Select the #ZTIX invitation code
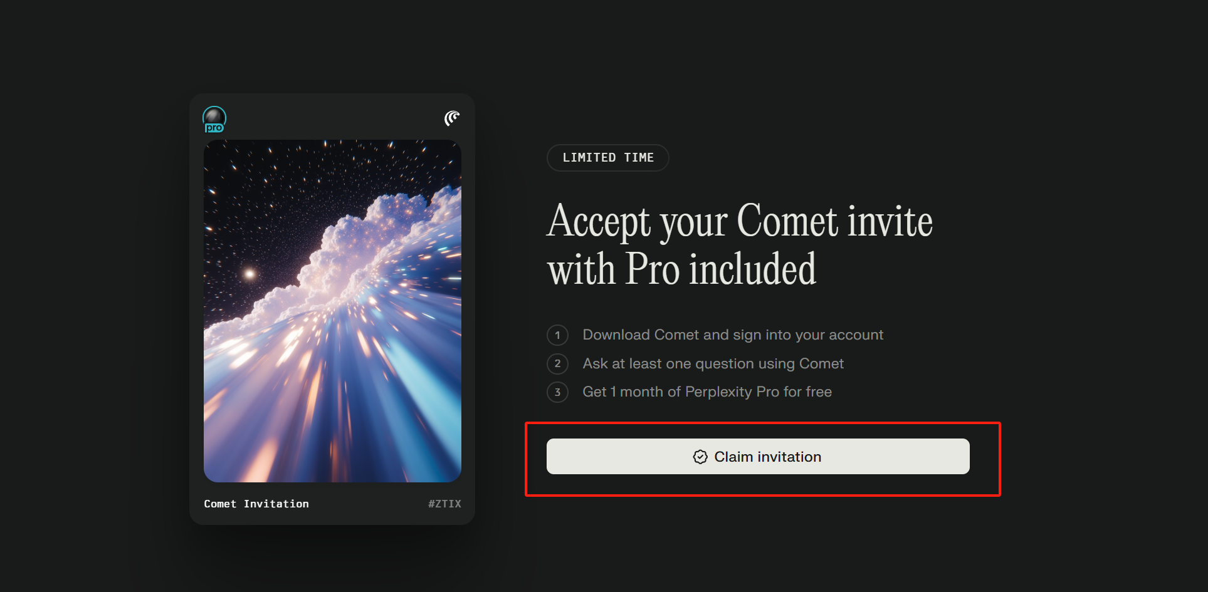 coord(444,504)
